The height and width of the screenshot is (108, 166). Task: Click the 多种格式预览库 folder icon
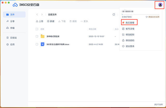click(43, 36)
